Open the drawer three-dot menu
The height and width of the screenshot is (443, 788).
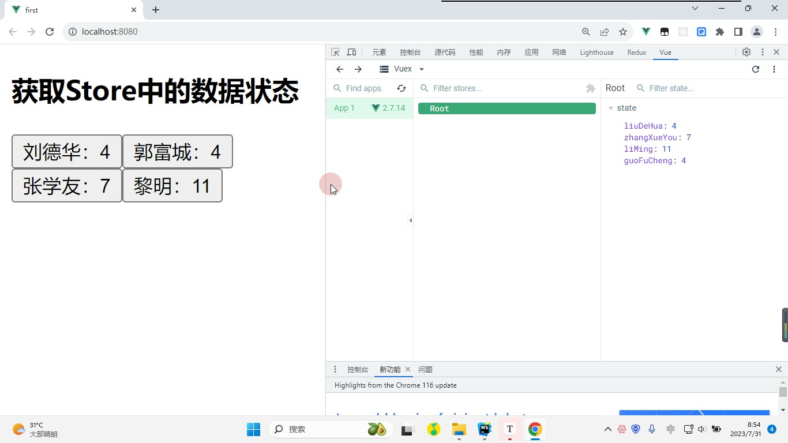coord(335,369)
